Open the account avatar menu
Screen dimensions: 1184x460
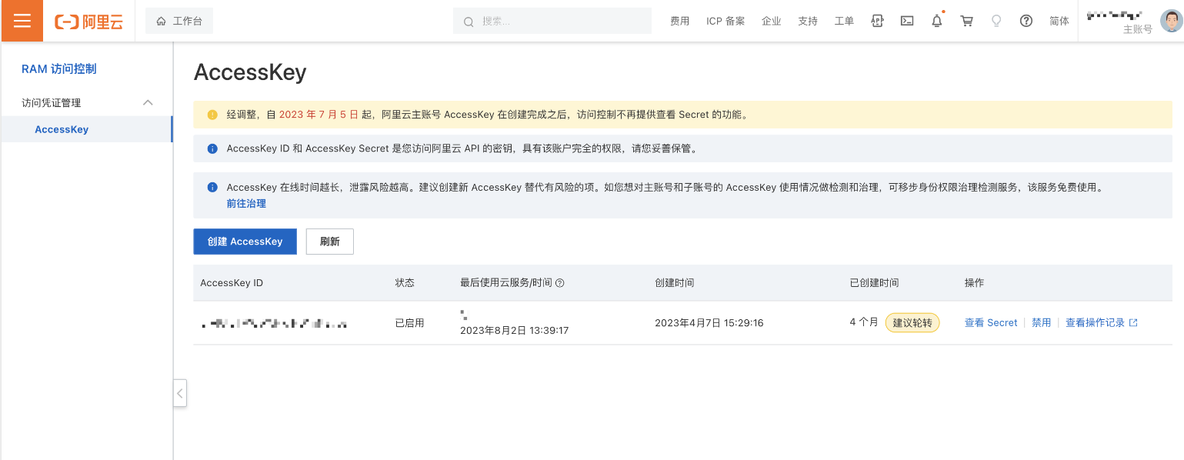click(1171, 21)
